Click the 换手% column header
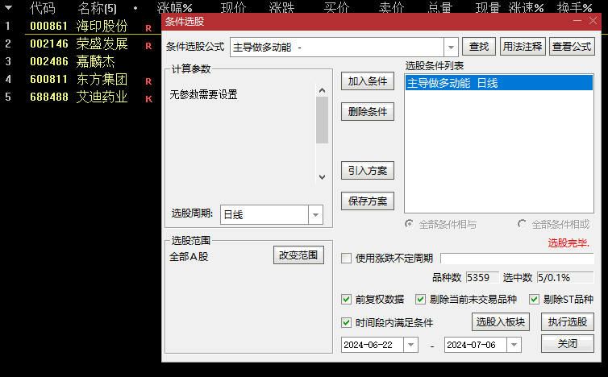Viewport: 608px width, 377px height. pos(575,8)
